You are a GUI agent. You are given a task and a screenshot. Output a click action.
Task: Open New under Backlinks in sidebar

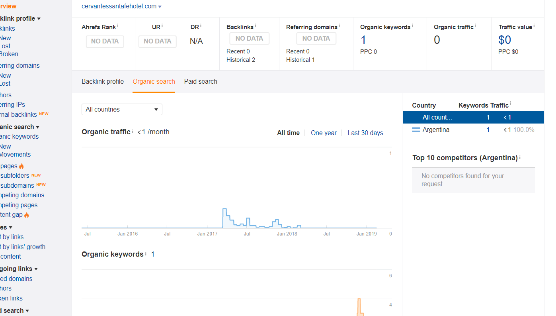[x=5, y=38]
